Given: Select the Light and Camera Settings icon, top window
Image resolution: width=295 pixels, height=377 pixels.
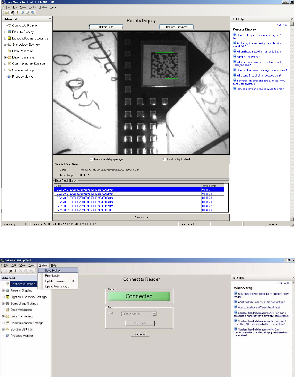Looking at the screenshot, I should tap(9, 38).
